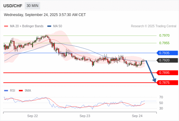
Task: Click the Sep 23 date axis label
Action: pos(85,116)
